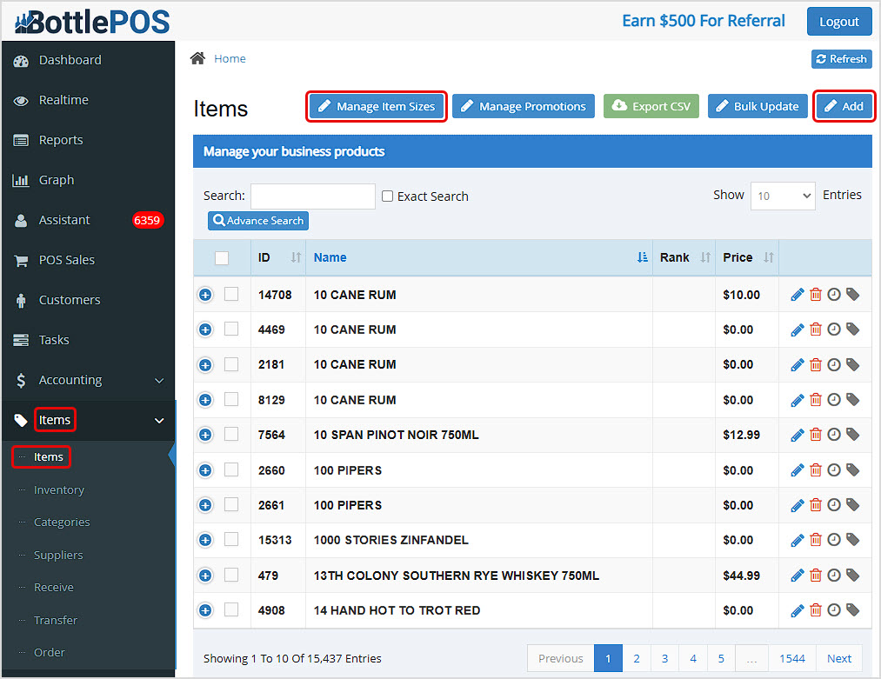Click the tag icon for 14 HAND HOT TO TROT RED
Viewport: 881px width, 679px height.
[x=851, y=610]
